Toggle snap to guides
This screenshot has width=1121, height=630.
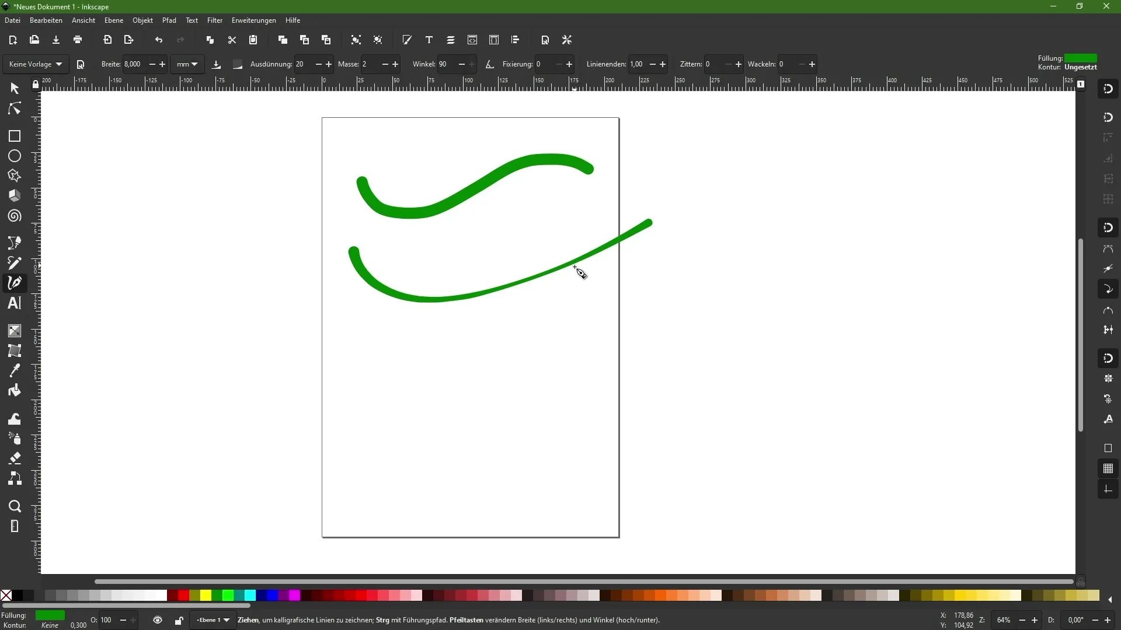point(1108,489)
